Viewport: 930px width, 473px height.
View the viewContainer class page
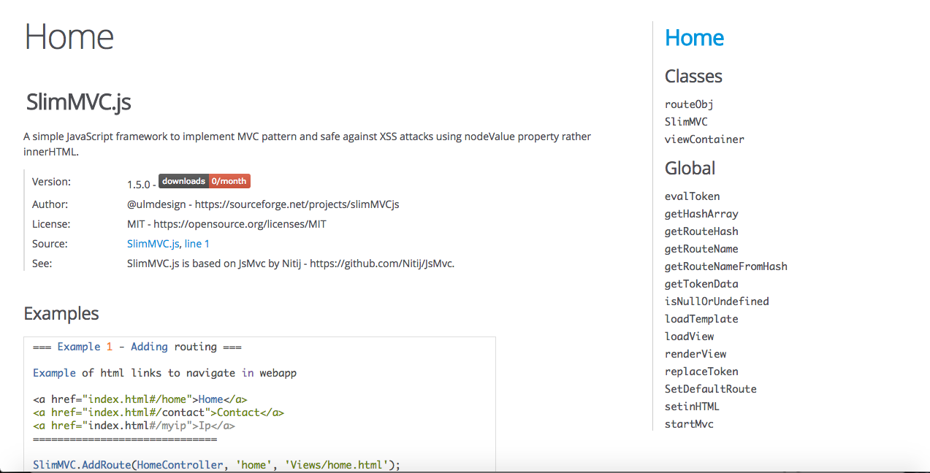pos(704,139)
